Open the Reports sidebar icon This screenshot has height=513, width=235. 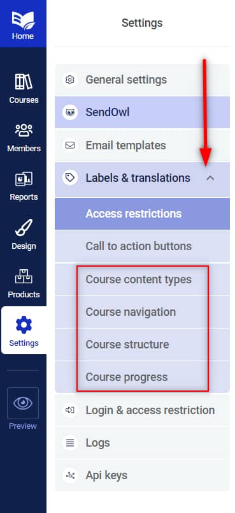(x=24, y=179)
